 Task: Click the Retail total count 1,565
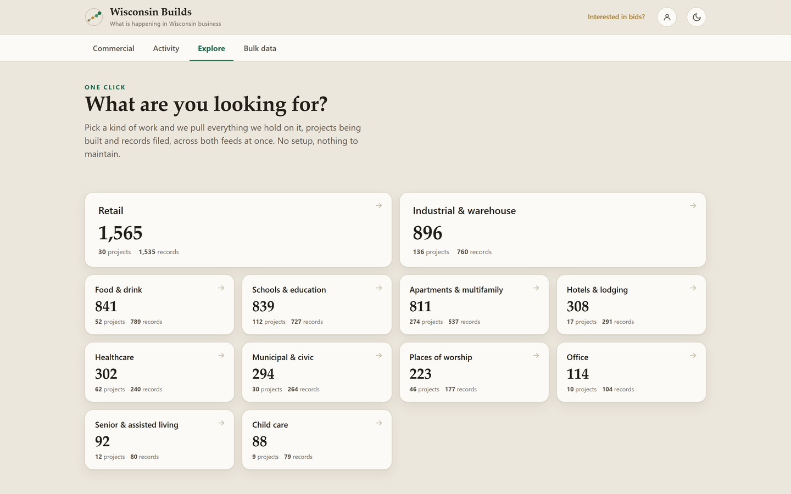pos(120,233)
